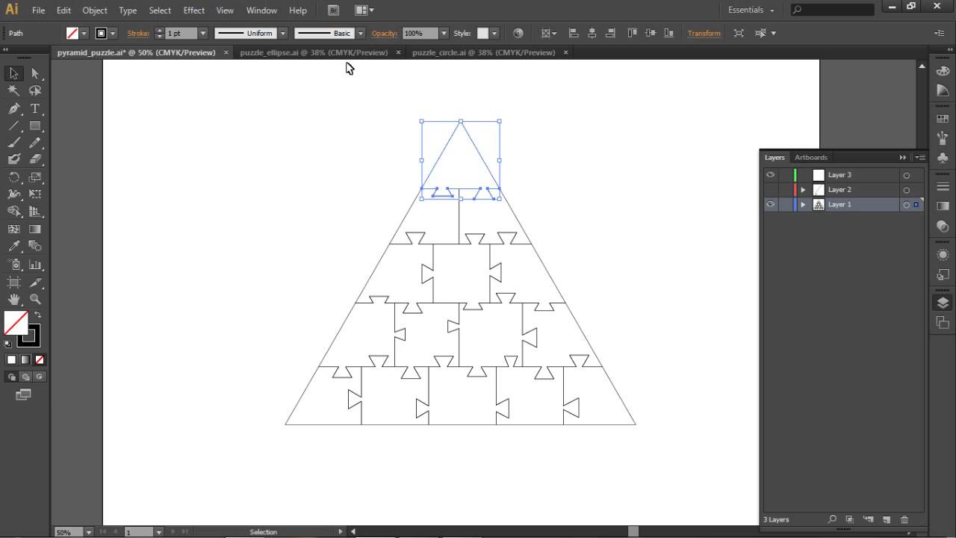956x538 pixels.
Task: Select the Eyedropper tool
Action: (13, 247)
